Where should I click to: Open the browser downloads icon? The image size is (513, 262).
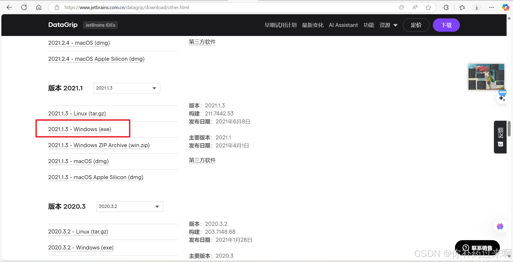[477, 7]
